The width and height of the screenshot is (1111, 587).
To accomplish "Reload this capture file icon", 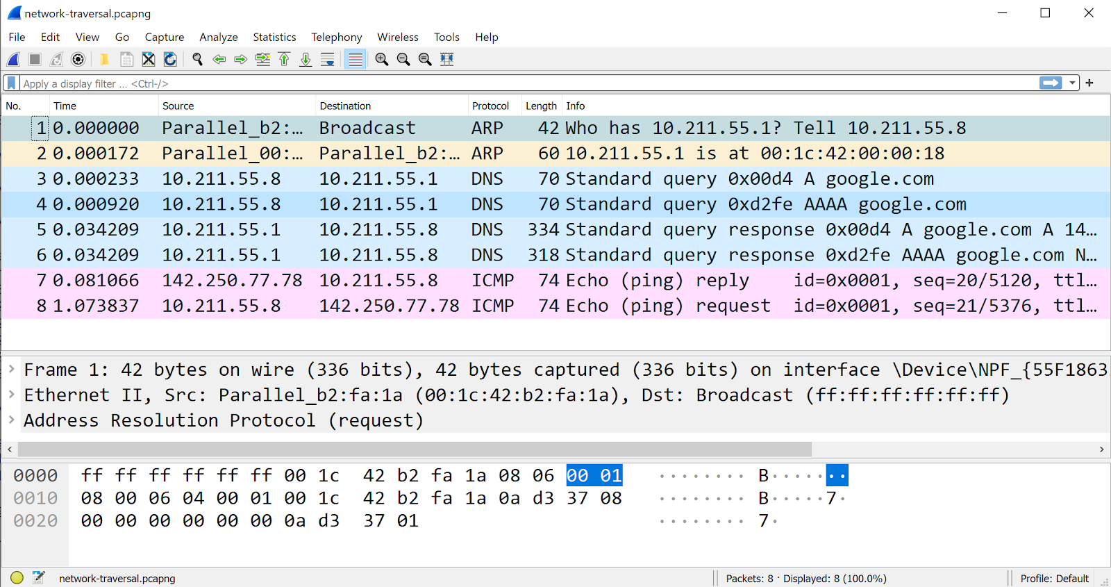I will (x=170, y=60).
